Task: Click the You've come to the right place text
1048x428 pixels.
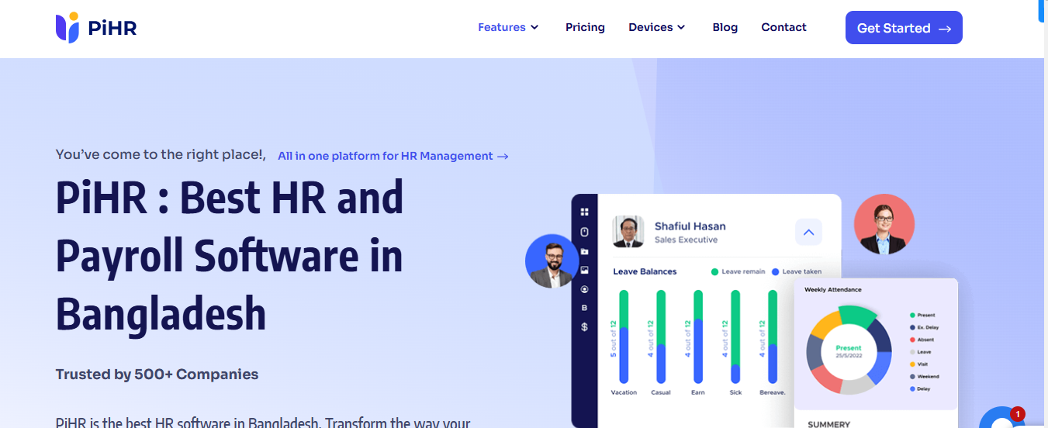Action: click(x=161, y=155)
